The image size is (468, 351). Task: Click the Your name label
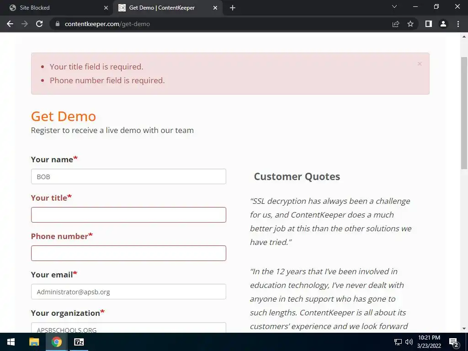pos(54,159)
